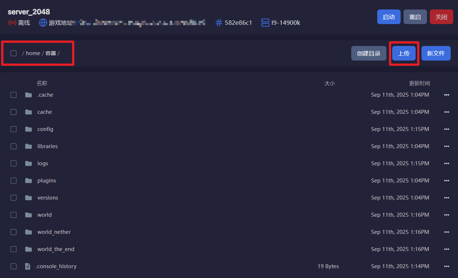This screenshot has width=458, height=278.
Task: Start the server with 启动 button
Action: point(389,17)
